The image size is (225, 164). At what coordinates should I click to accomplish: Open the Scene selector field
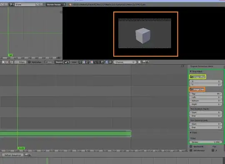tap(25, 5)
